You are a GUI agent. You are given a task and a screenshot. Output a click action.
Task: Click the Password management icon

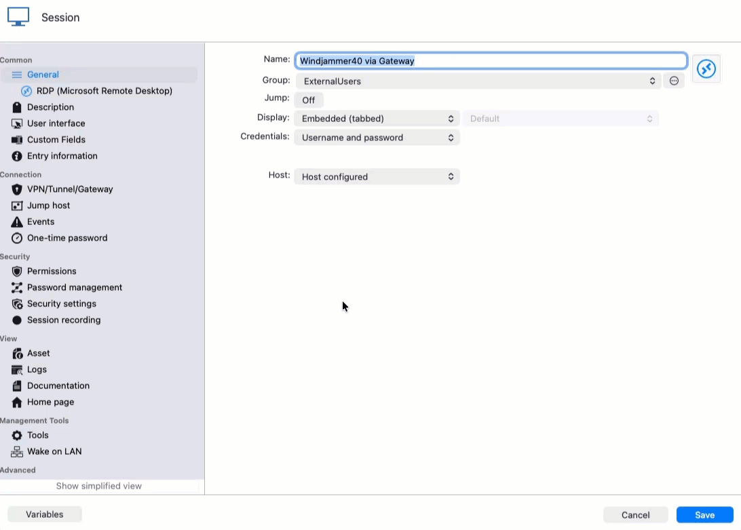pyautogui.click(x=17, y=287)
